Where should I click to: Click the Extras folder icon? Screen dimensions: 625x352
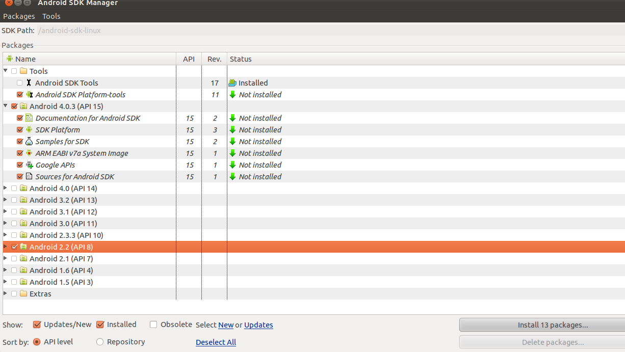click(x=23, y=294)
